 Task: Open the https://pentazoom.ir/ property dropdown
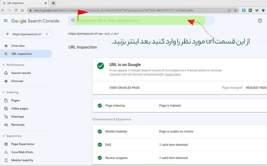tap(27, 34)
